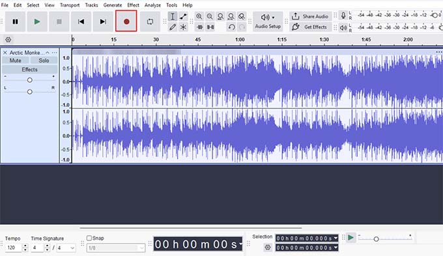The height and width of the screenshot is (256, 443).
Task: Open the Select menu
Action: point(33,5)
